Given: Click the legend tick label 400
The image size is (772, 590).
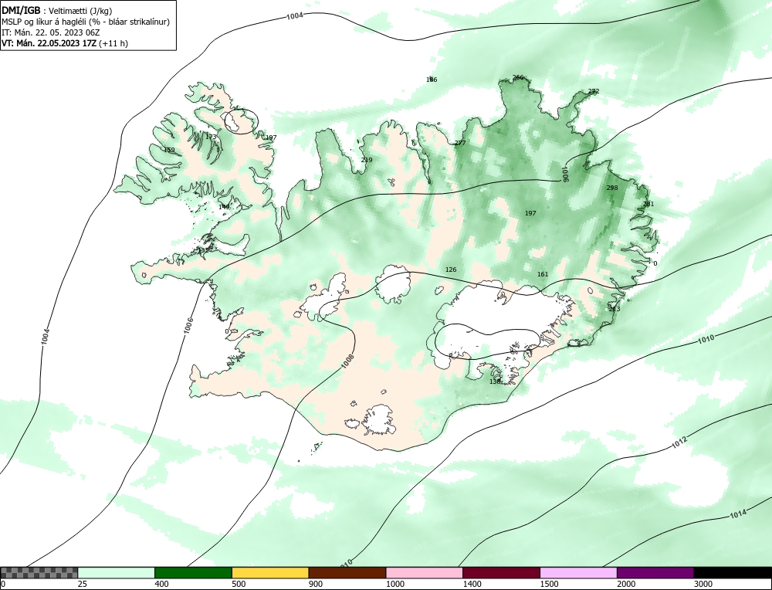Looking at the screenshot, I should click(161, 584).
